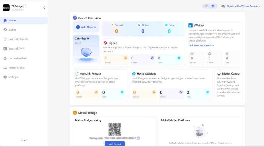
Task: Sign in with eWeLink Account link
Action: pyautogui.click(x=243, y=6)
